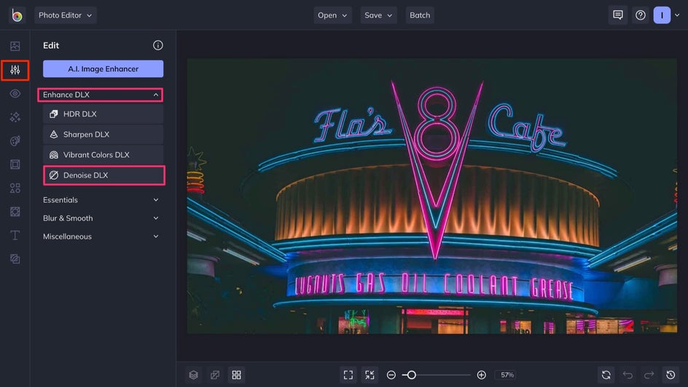Click the fit to screen icon
This screenshot has width=688, height=387.
click(x=348, y=375)
